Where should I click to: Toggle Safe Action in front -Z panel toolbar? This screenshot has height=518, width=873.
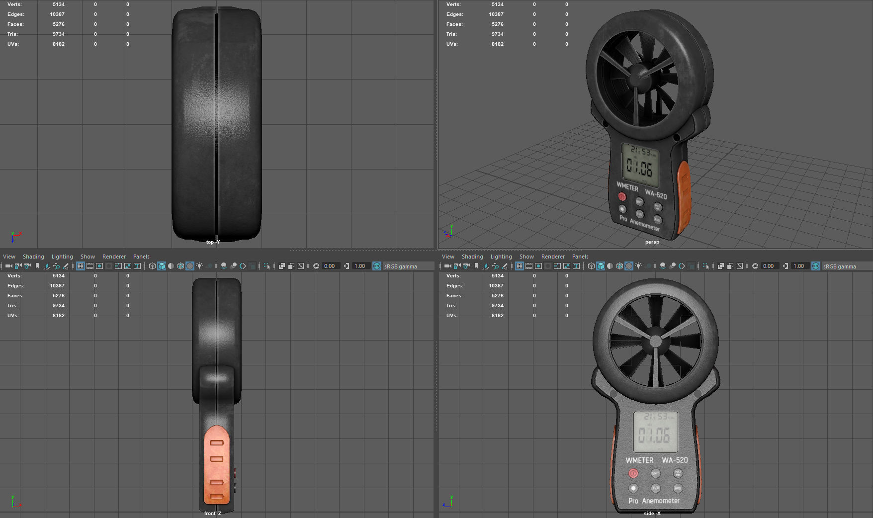[127, 266]
